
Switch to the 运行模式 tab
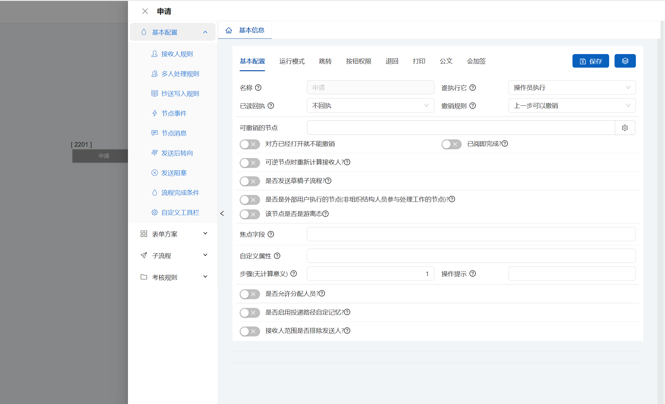pos(292,61)
